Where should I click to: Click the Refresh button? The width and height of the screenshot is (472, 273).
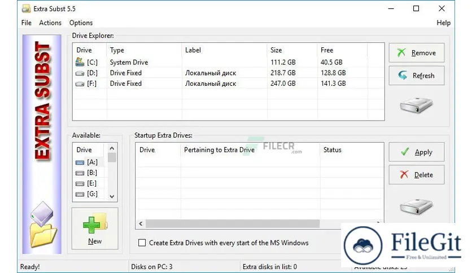coord(416,76)
